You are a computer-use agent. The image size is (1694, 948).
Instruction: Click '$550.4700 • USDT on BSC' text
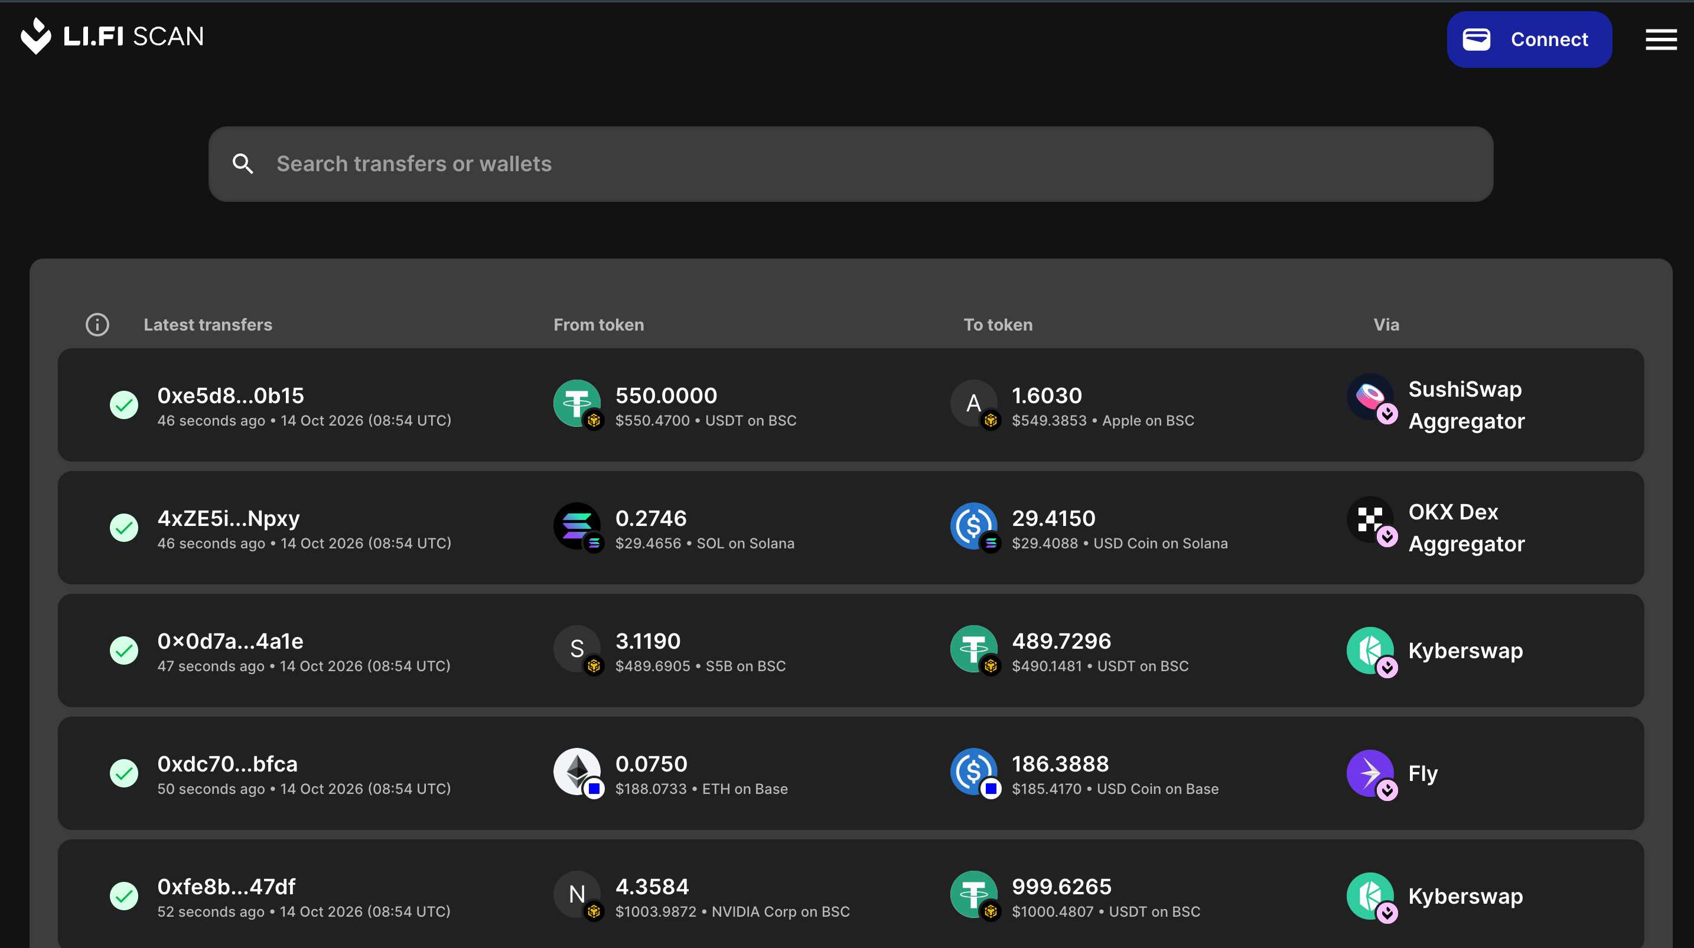click(706, 421)
